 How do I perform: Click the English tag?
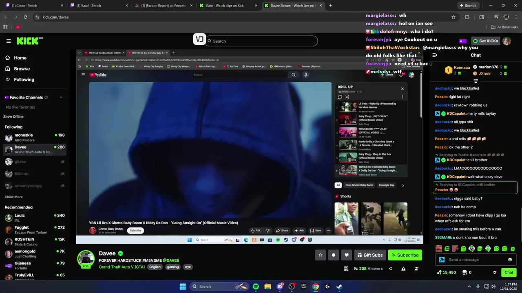point(155,267)
